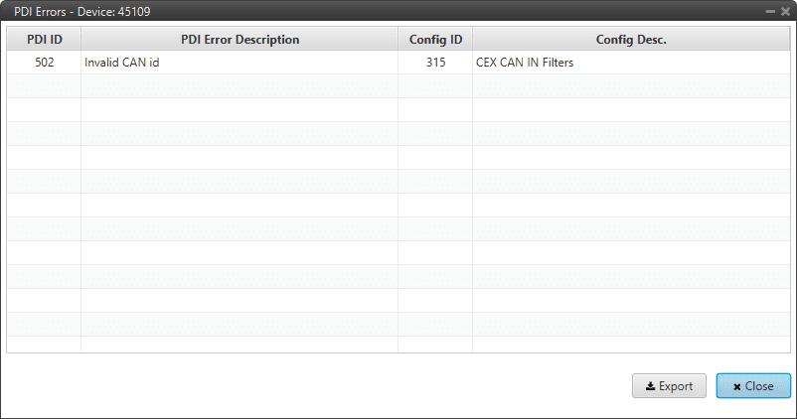Select the Config ID 315 cell
797x419 pixels.
(435, 63)
